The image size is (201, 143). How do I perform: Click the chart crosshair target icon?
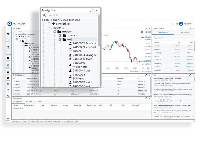(x=142, y=32)
